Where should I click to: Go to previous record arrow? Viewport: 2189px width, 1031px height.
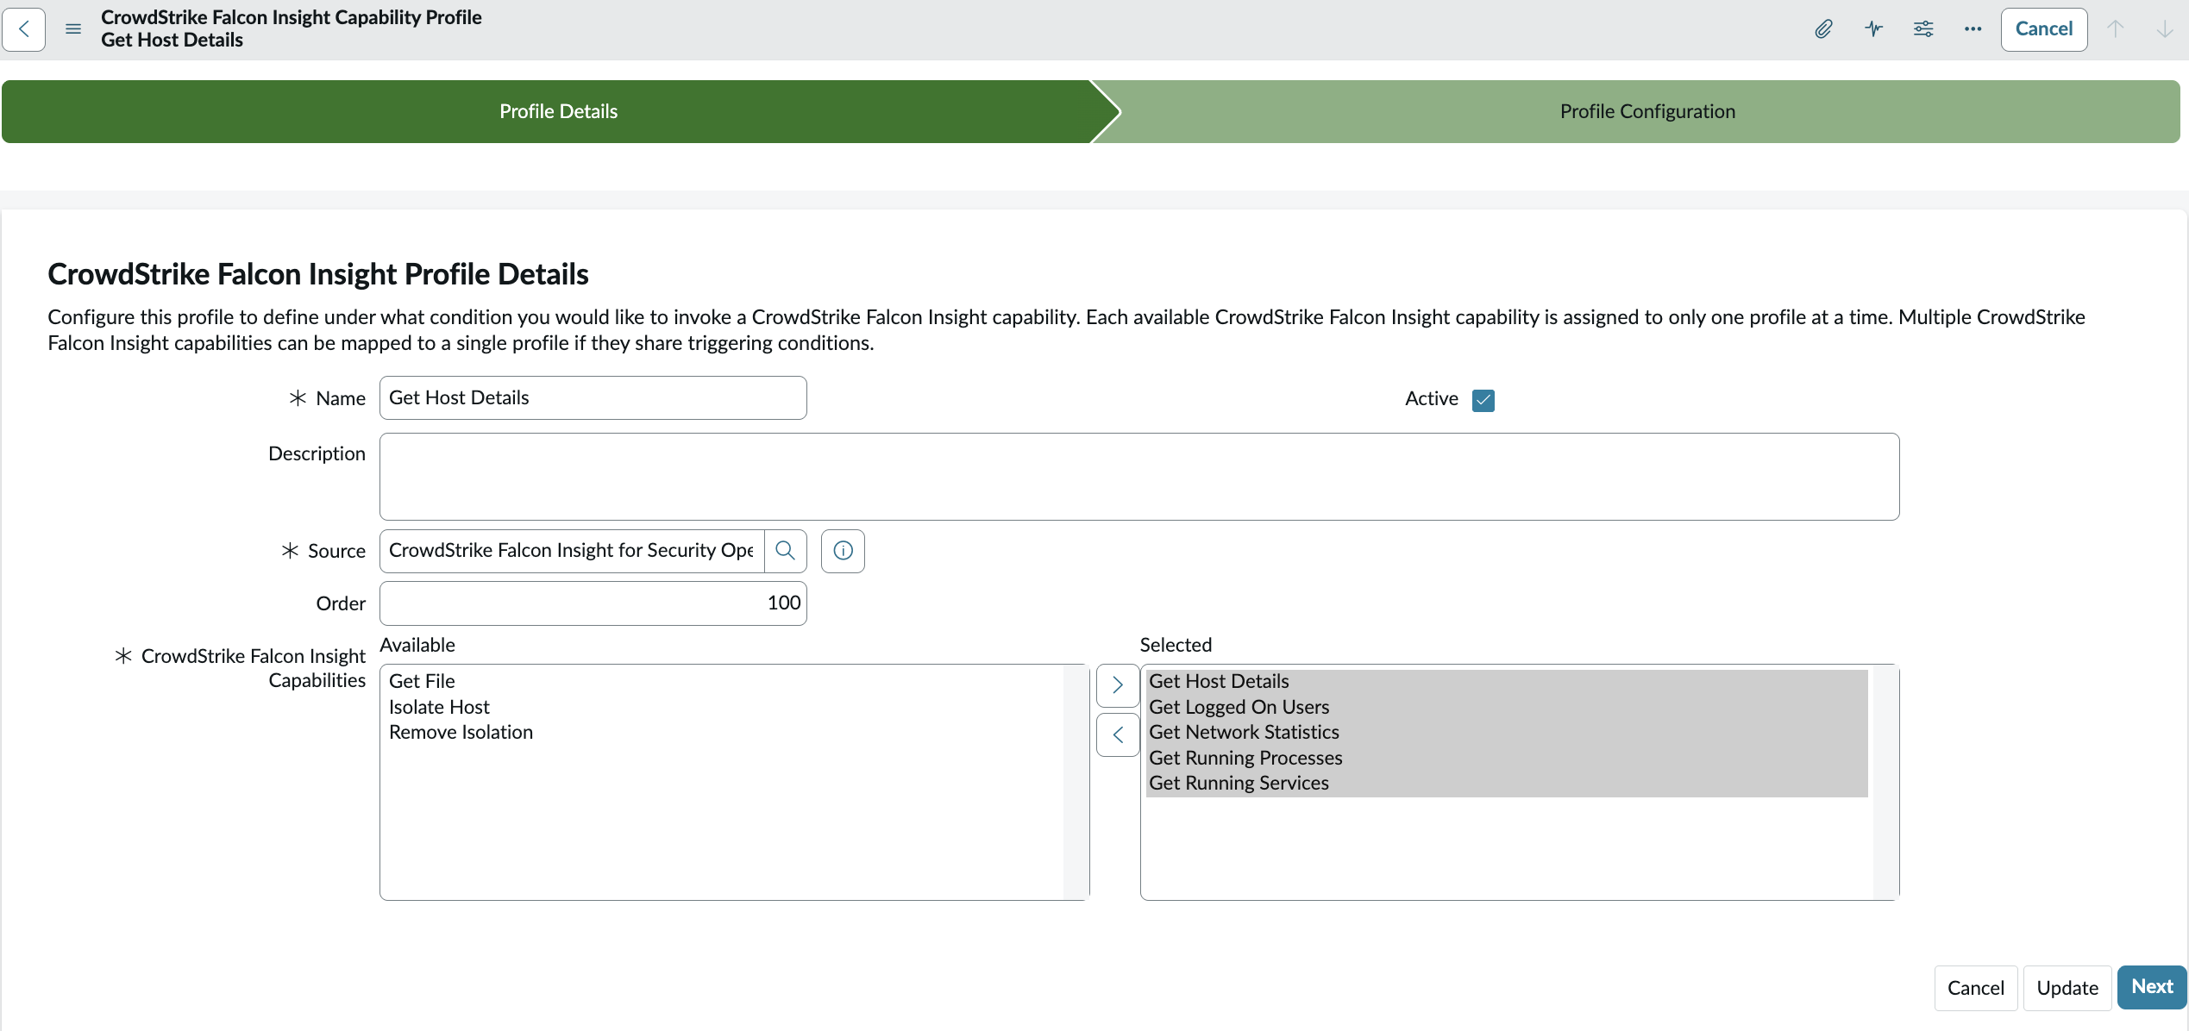pyautogui.click(x=2116, y=29)
